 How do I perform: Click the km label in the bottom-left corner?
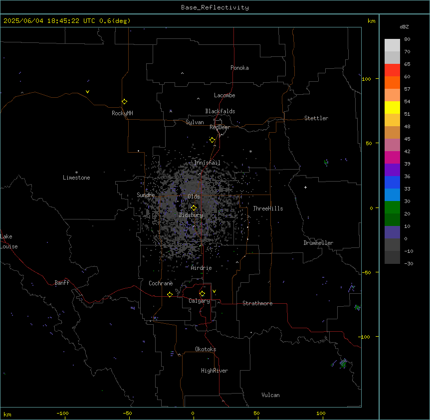coord(7,414)
